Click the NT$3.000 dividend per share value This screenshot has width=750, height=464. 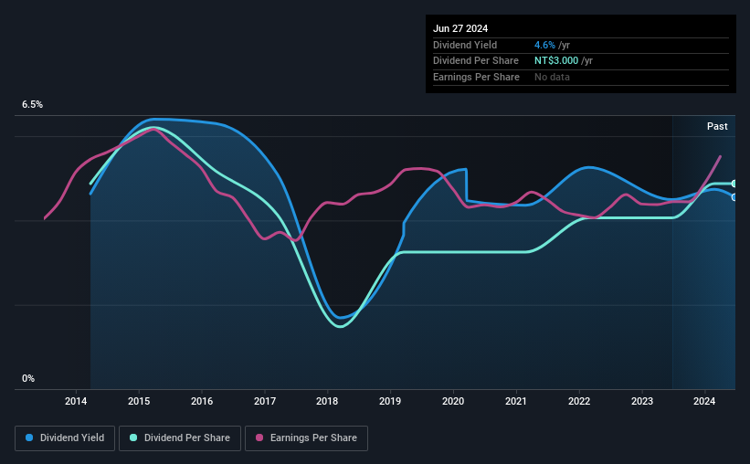tap(556, 61)
